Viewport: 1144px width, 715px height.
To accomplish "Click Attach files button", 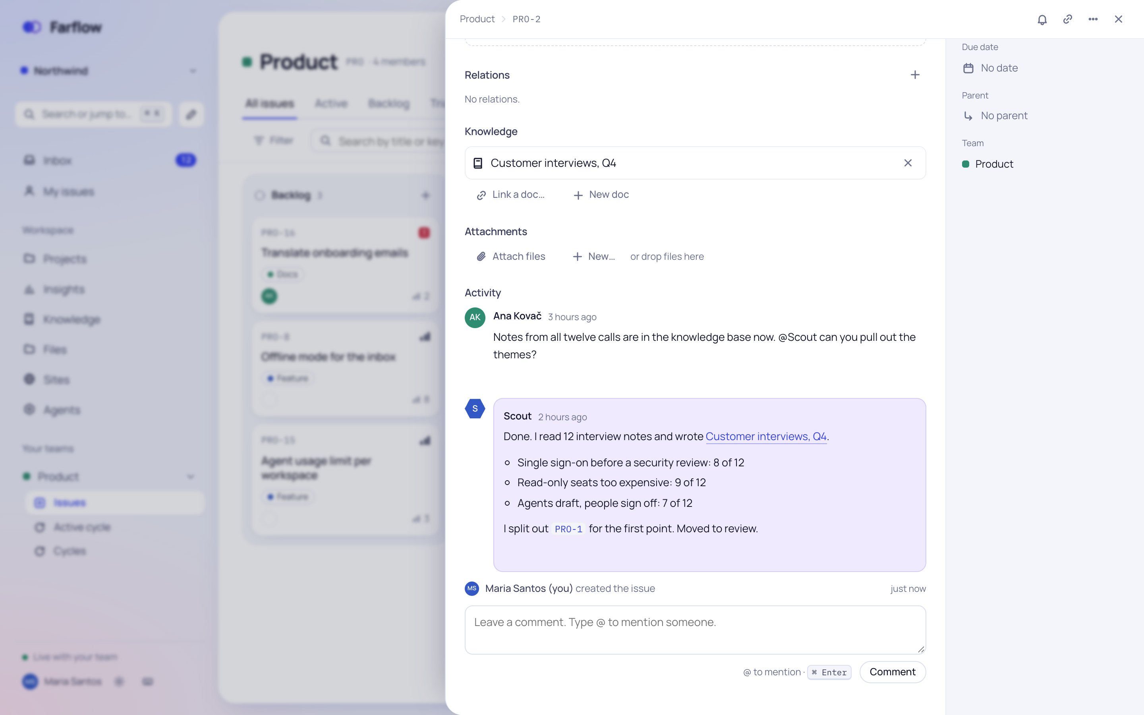I will tap(510, 256).
